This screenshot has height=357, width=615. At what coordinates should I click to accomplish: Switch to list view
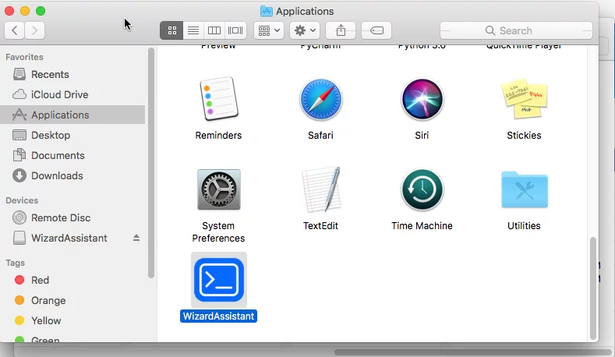pyautogui.click(x=193, y=30)
